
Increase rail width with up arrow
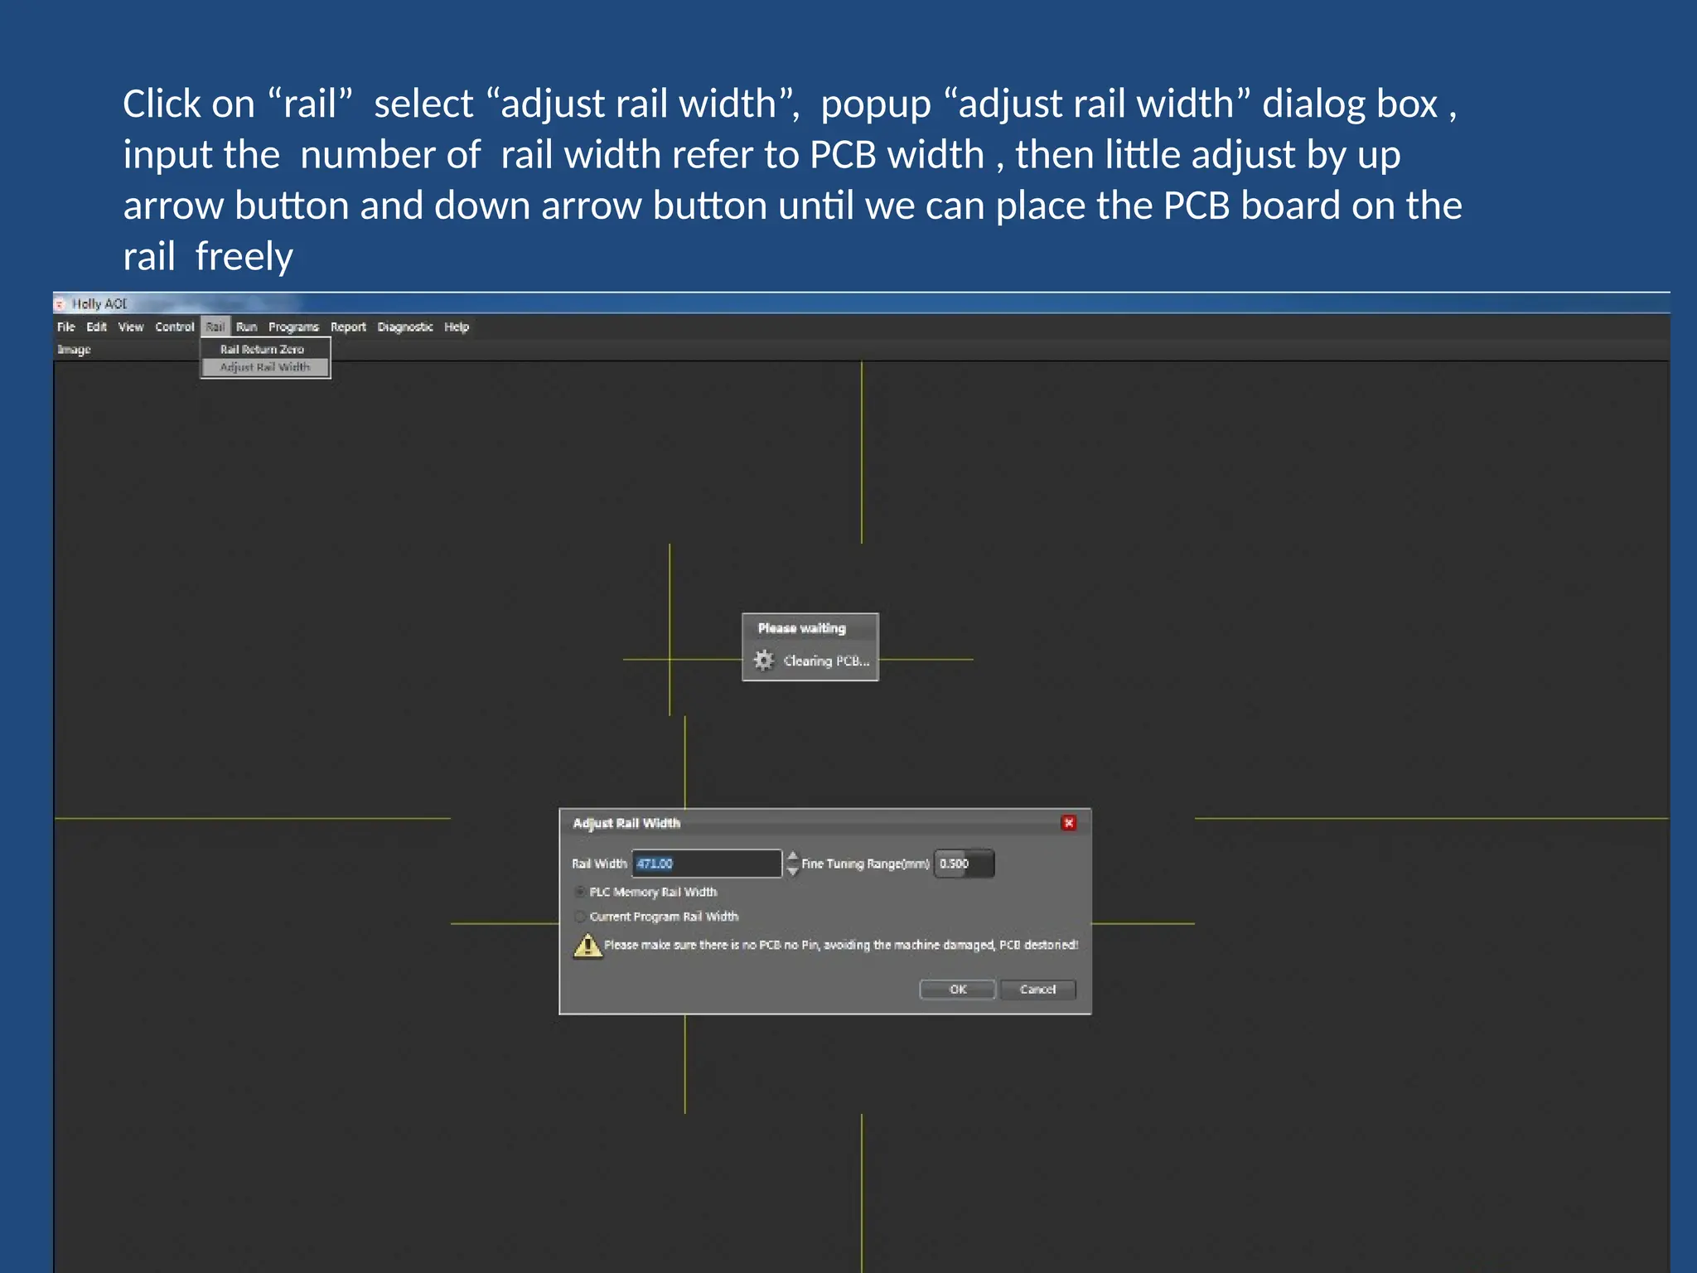pyautogui.click(x=793, y=856)
